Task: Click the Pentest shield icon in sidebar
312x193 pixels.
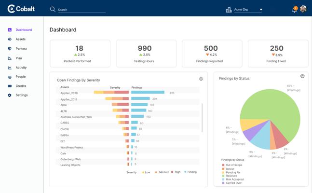Action: pyautogui.click(x=10, y=49)
